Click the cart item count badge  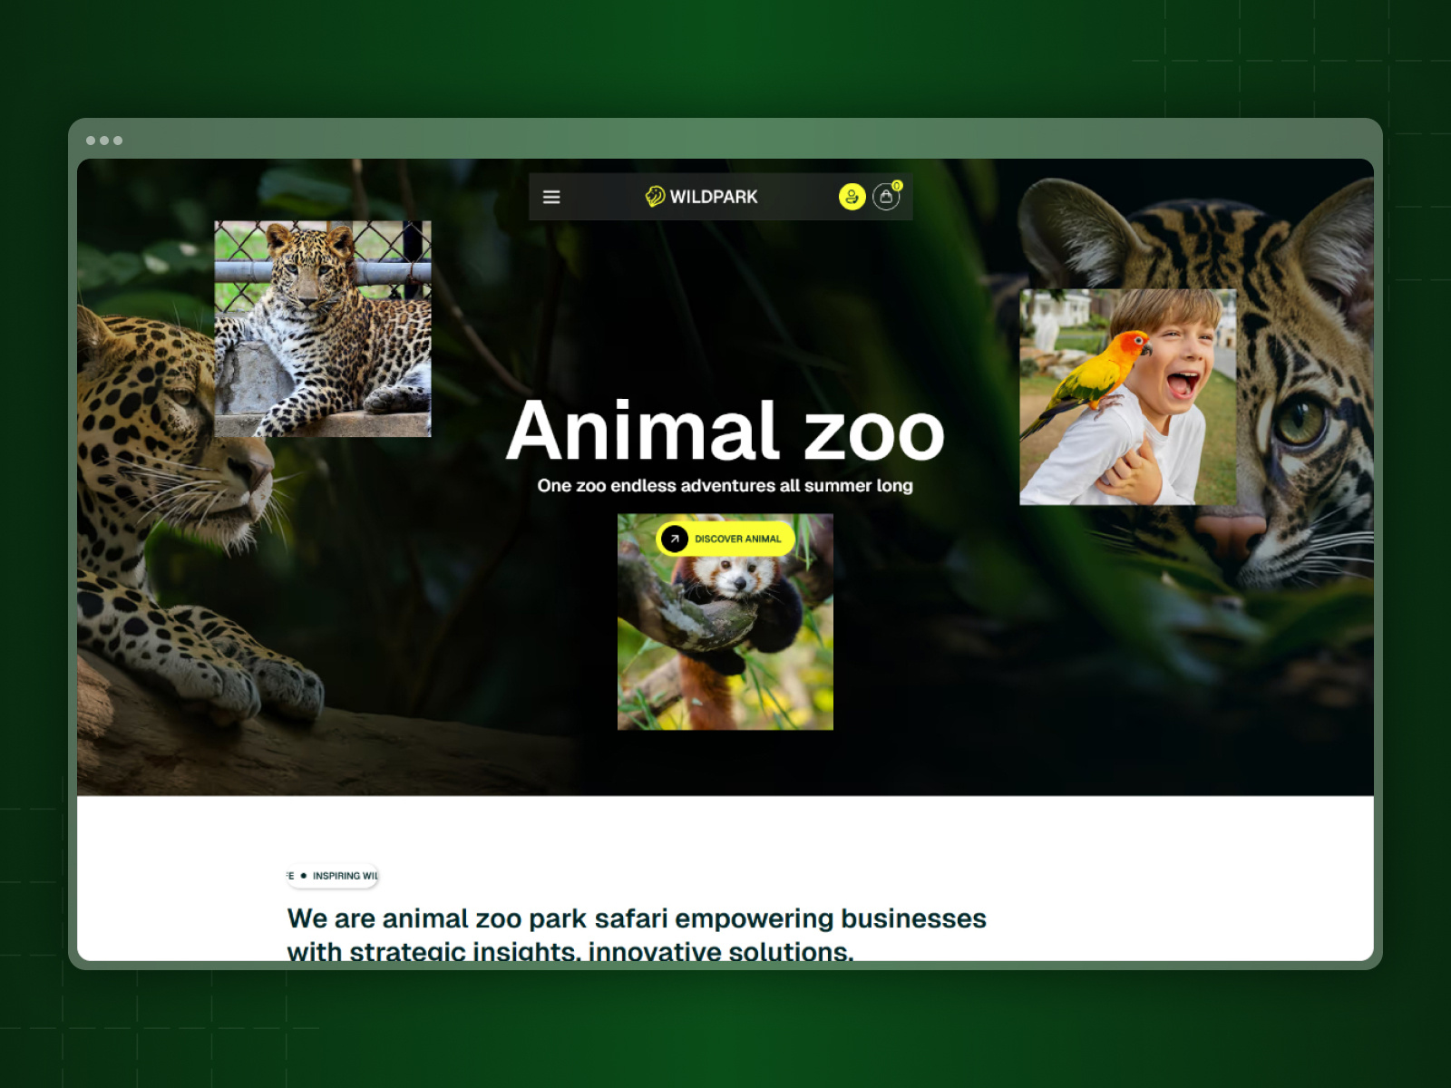[x=895, y=186]
